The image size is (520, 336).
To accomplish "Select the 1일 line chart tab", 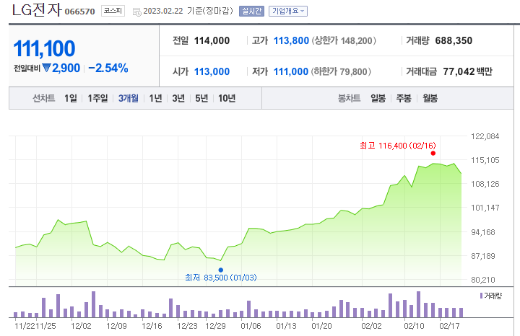I will 71,98.
